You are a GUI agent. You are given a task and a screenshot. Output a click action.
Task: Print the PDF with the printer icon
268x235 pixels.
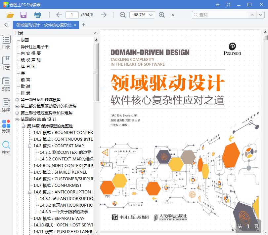(x=38, y=15)
